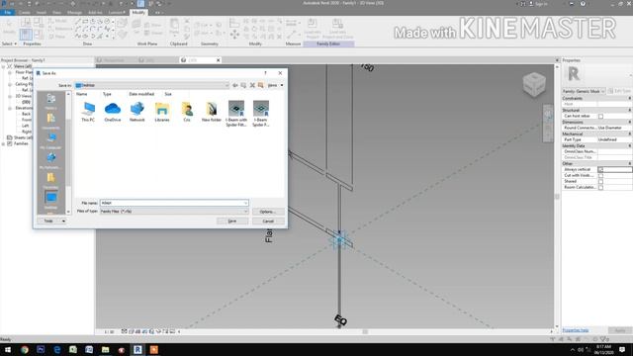Viewport: 633px width, 356px height.
Task: Open the File menu tab
Action: tap(7, 13)
